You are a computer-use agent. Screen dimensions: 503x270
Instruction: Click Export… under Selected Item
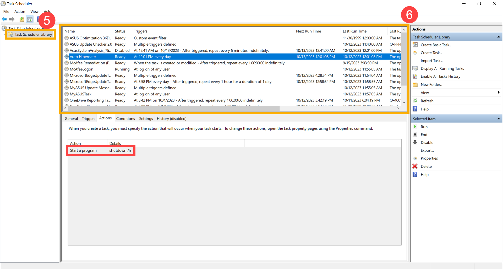(427, 150)
